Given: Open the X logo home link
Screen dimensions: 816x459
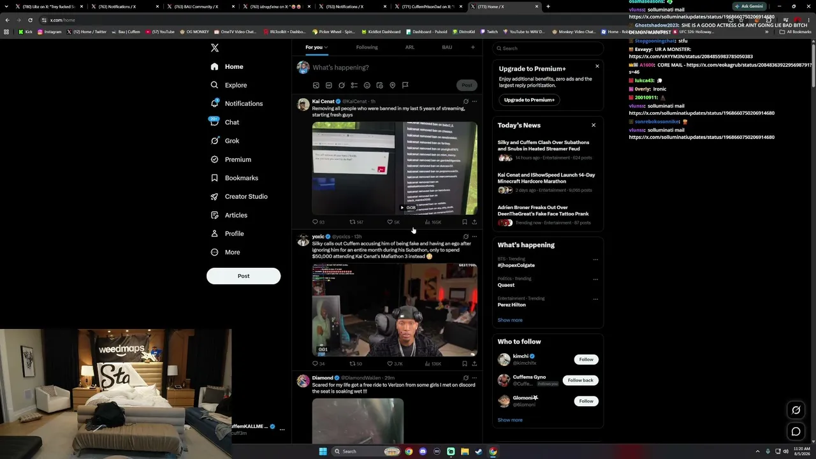Looking at the screenshot, I should click(215, 48).
